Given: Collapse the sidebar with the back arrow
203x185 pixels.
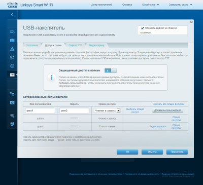Looking at the screenshot, I should pos(12,15).
